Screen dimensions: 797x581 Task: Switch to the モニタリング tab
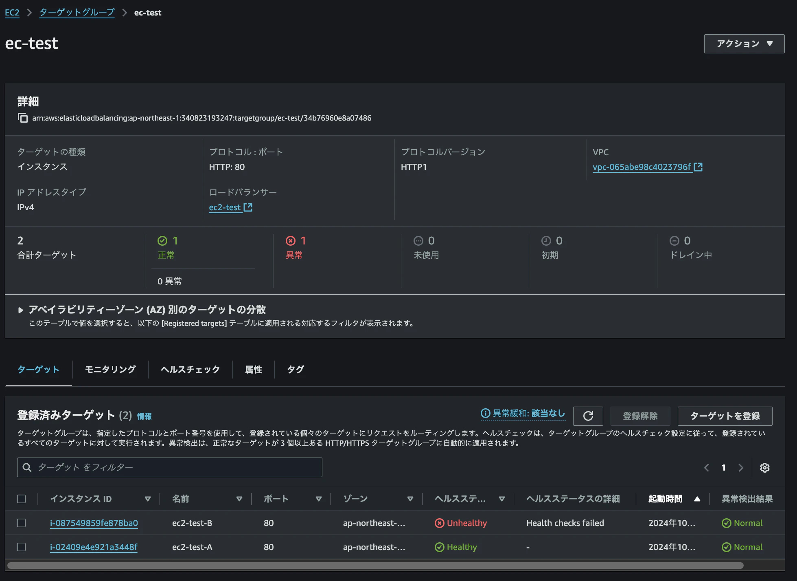(x=110, y=370)
